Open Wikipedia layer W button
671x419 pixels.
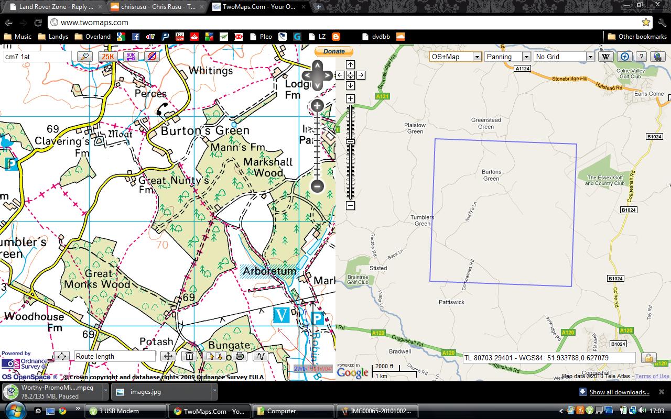click(x=605, y=57)
